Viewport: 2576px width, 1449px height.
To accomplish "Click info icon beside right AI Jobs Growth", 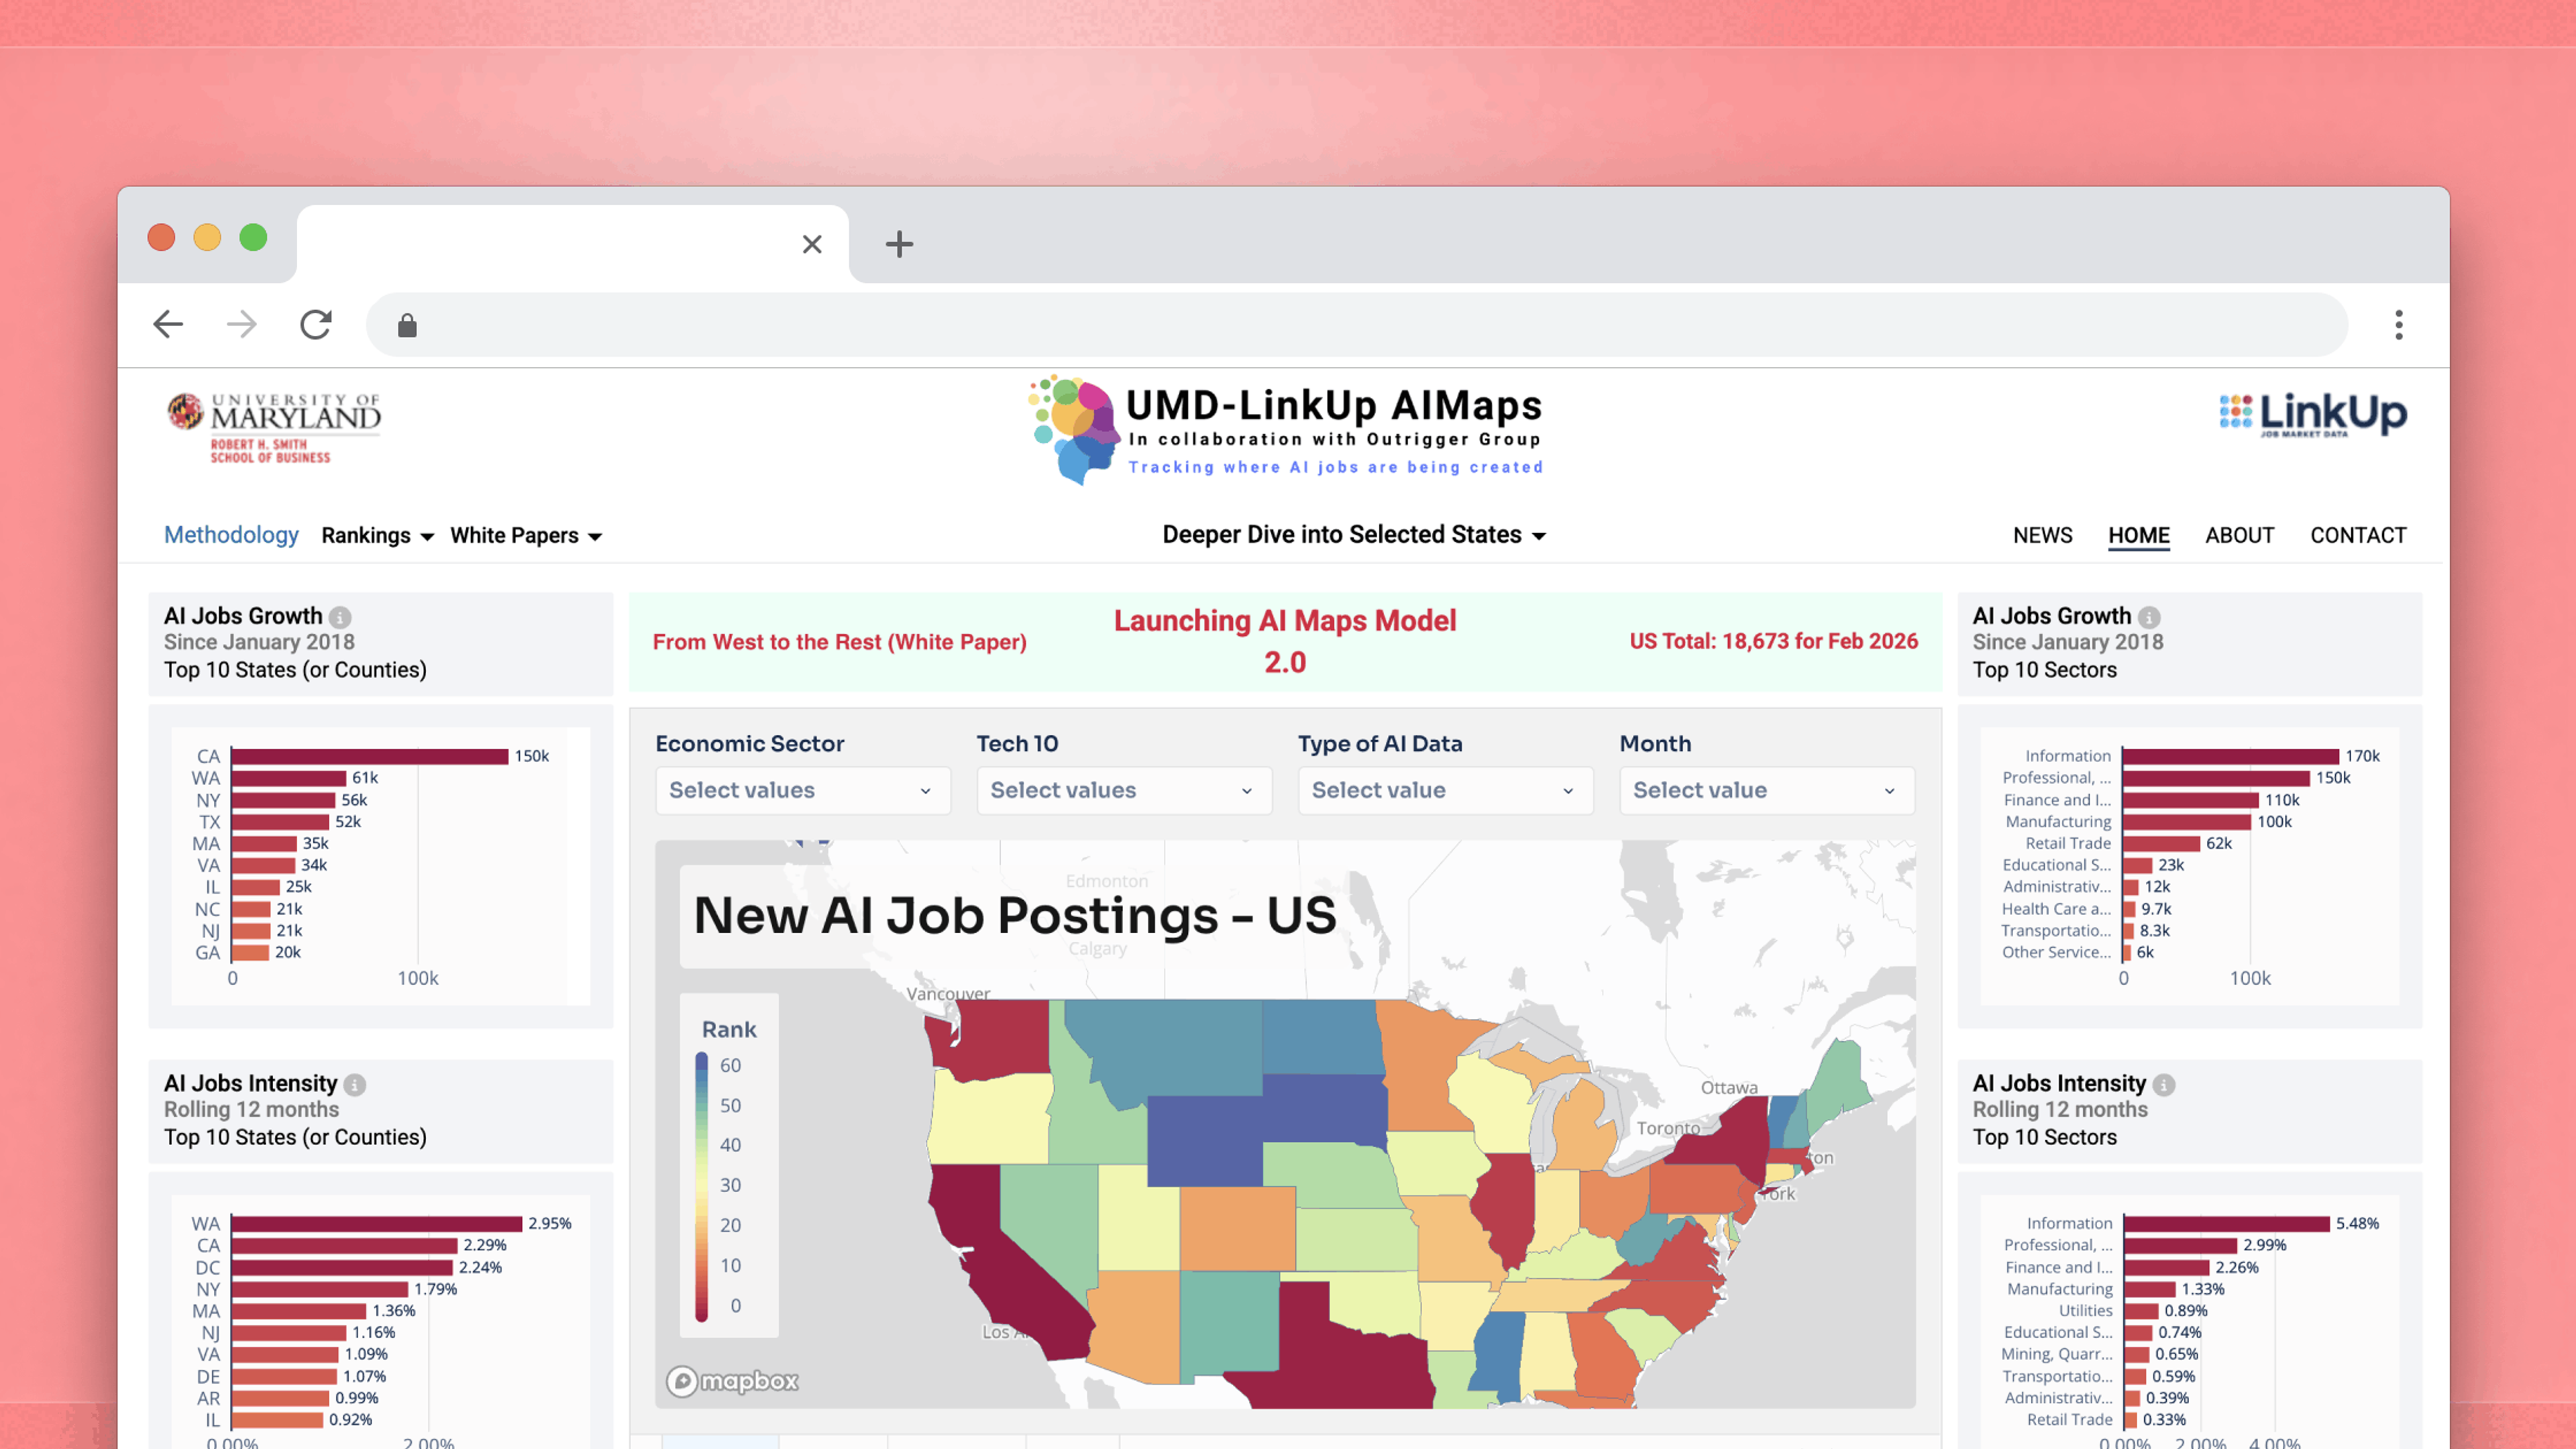I will [x=2149, y=617].
